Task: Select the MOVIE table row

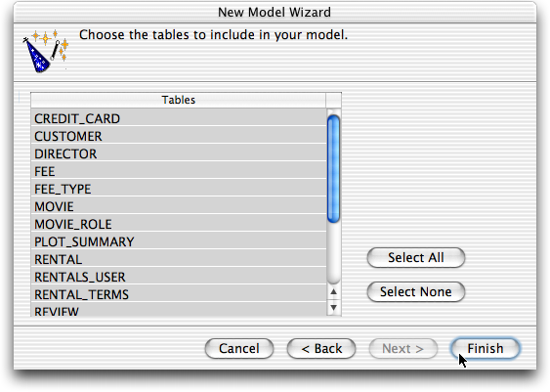Action: 179,205
